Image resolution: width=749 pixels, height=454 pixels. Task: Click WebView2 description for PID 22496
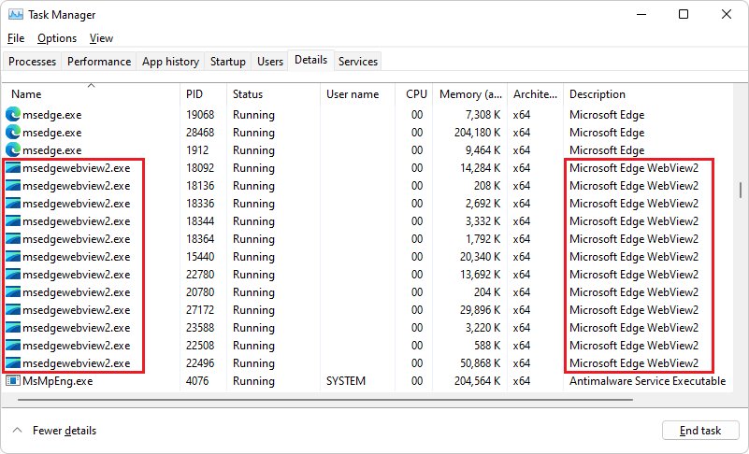634,363
